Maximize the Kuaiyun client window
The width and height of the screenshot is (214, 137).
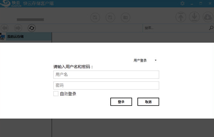pyautogui.click(x=201, y=3)
